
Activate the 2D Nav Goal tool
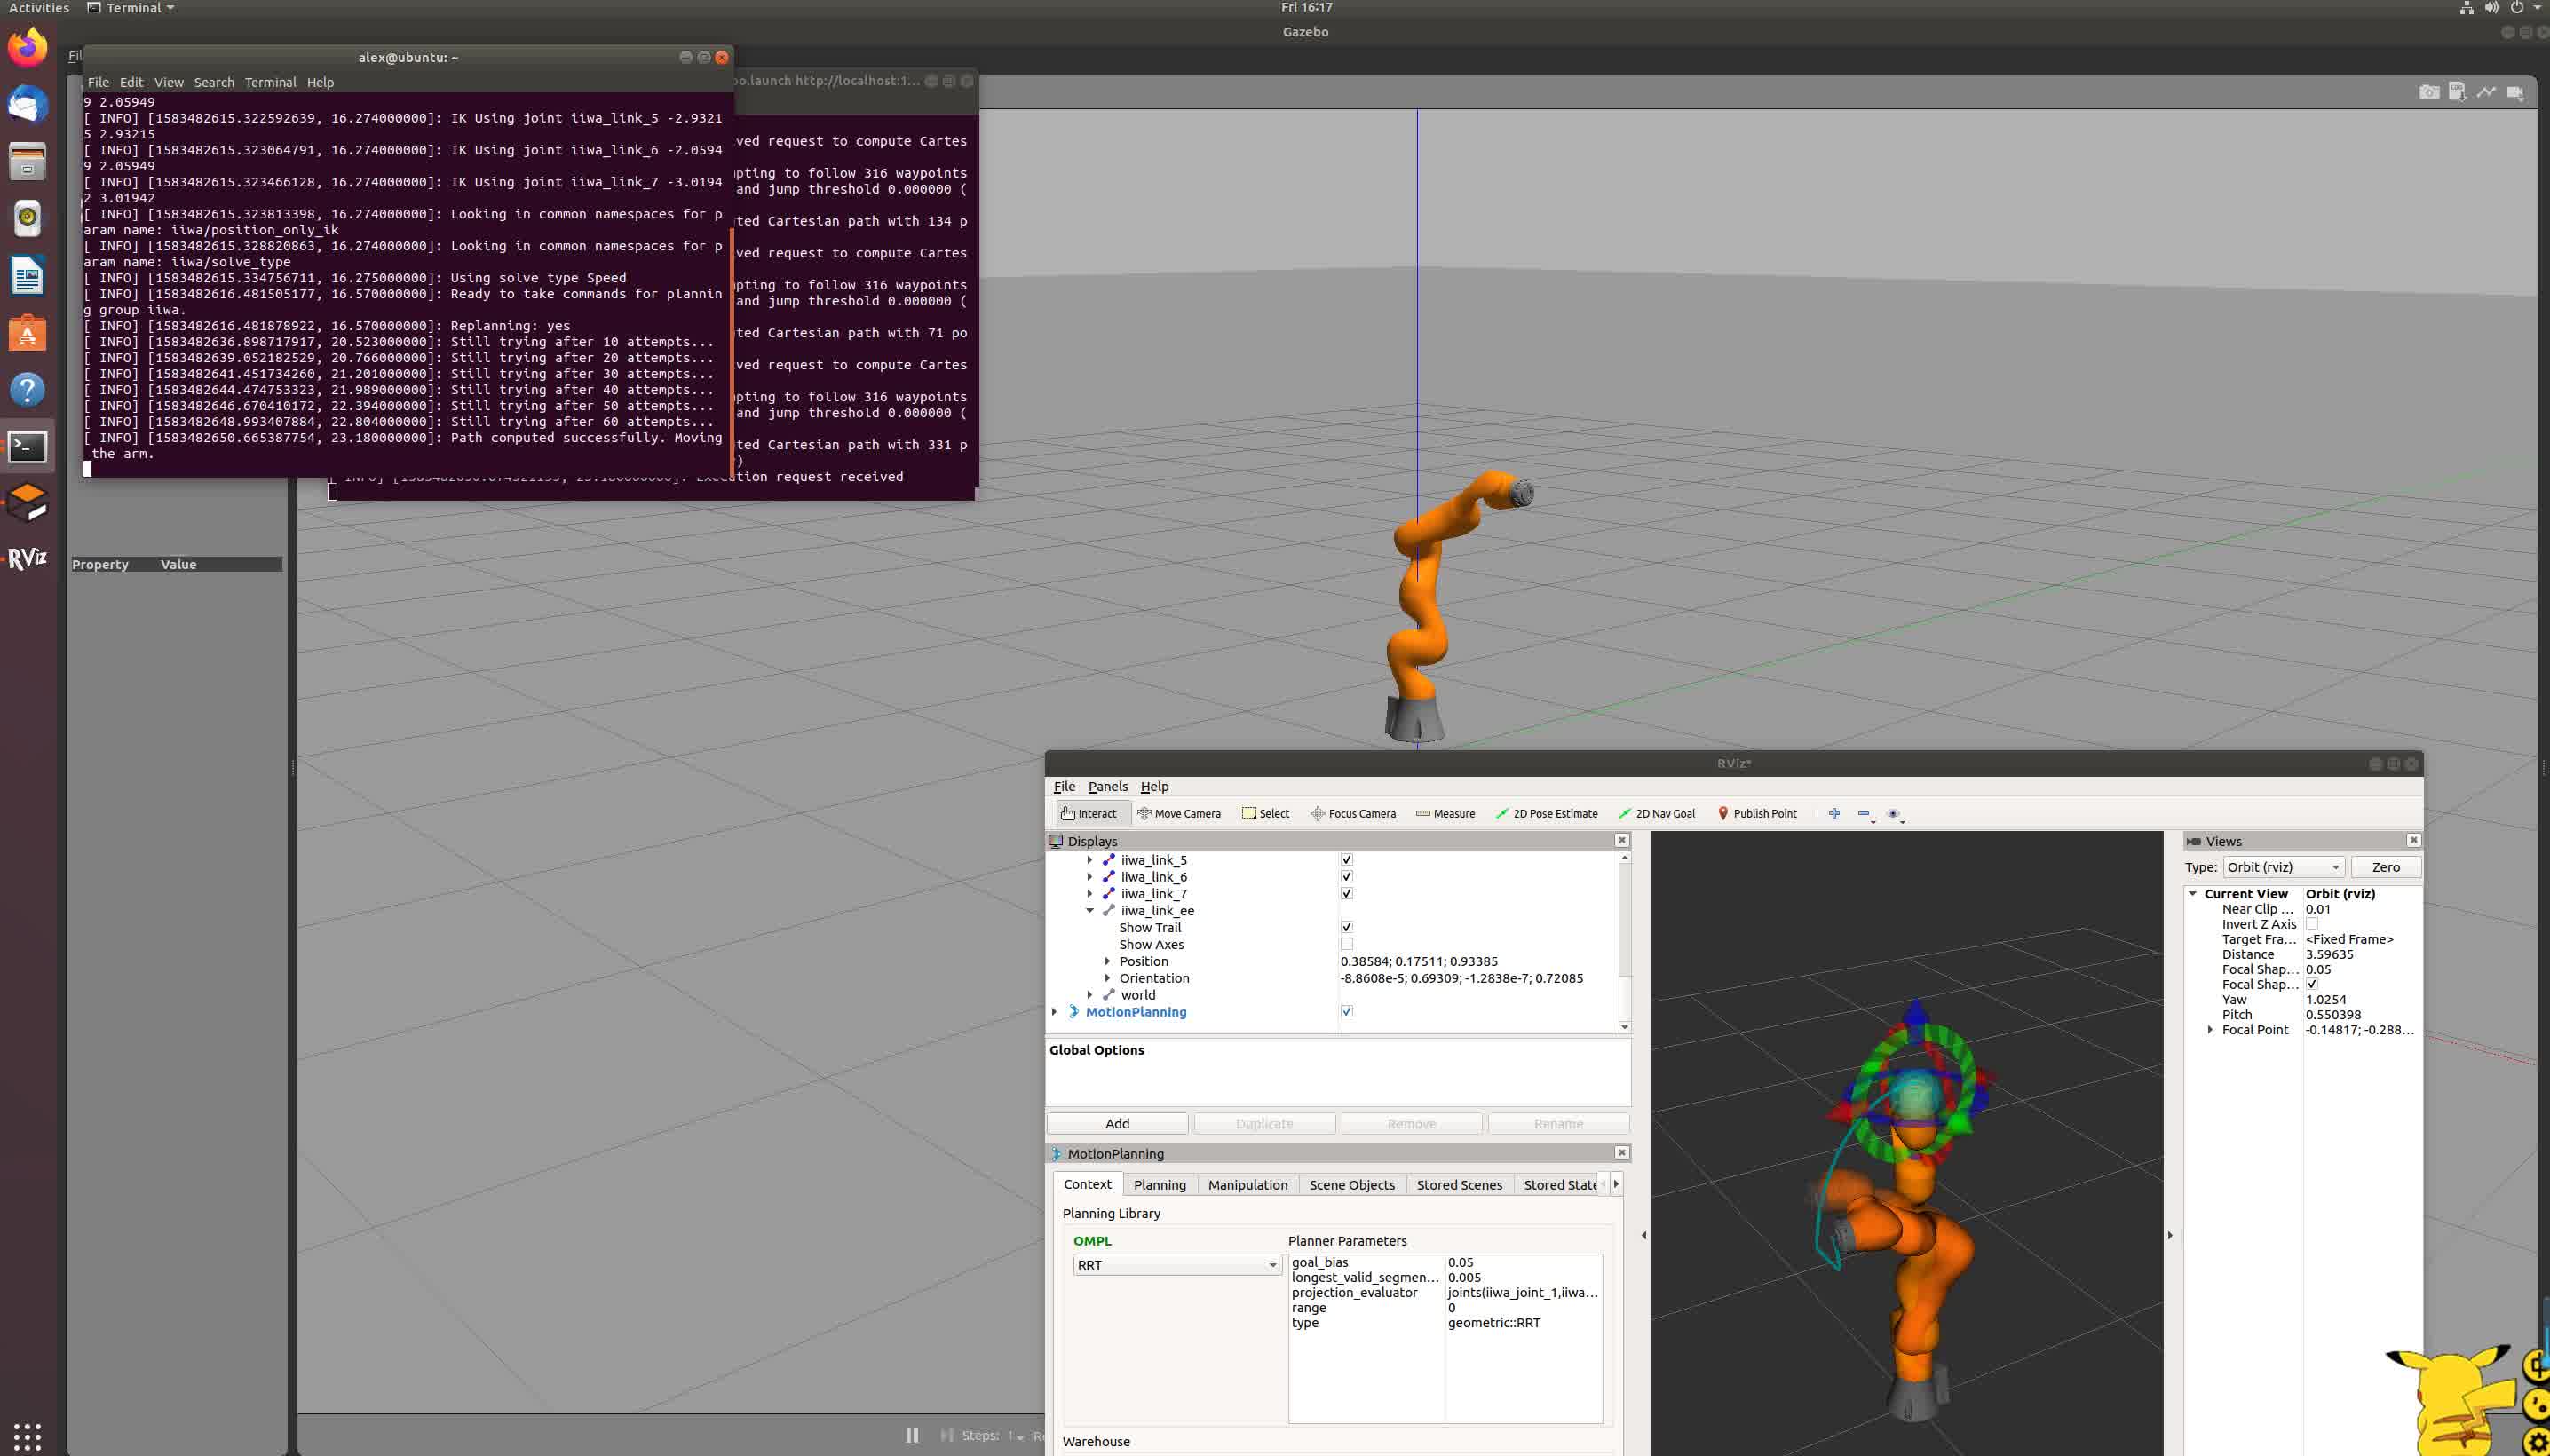1657,813
